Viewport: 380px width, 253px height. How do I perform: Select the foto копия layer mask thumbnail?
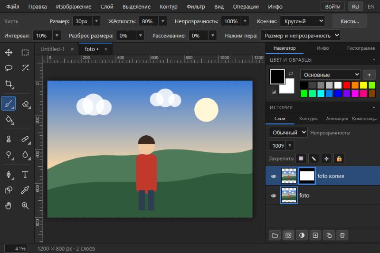(x=307, y=176)
